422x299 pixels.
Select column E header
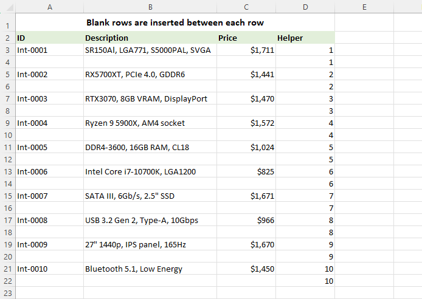point(364,7)
